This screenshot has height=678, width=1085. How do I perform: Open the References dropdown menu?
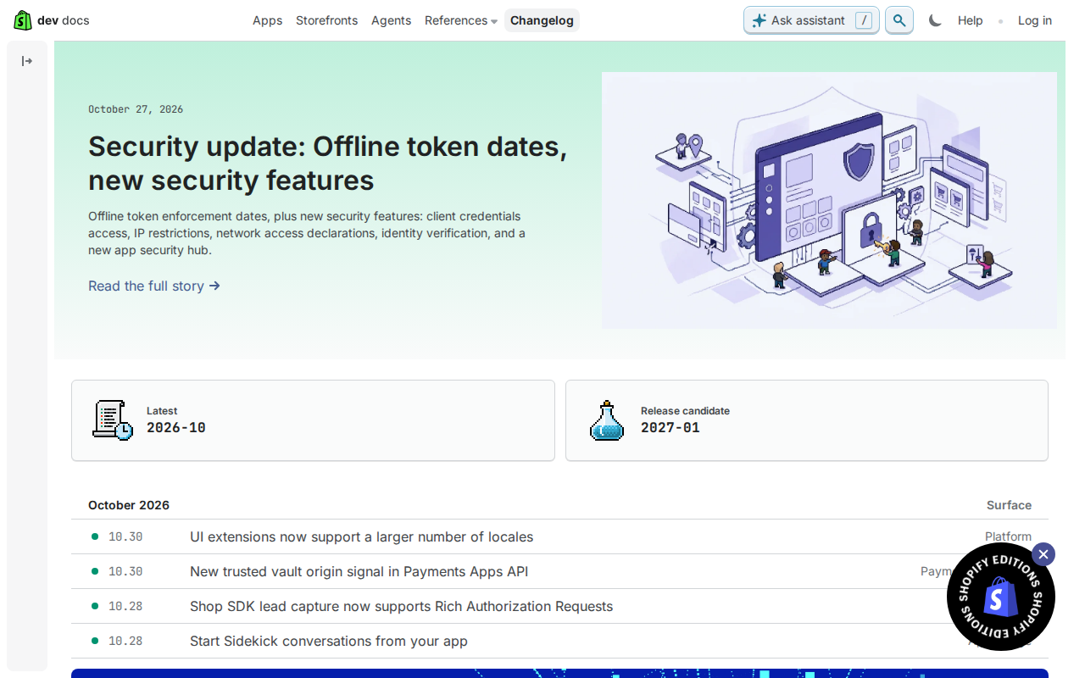click(x=460, y=20)
